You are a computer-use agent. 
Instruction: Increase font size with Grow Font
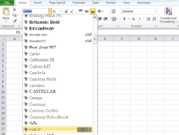click(66, 11)
